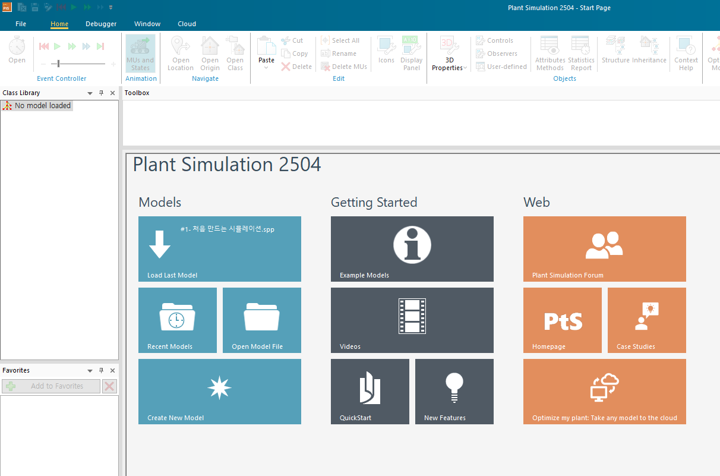Click the Load Last Model tile
This screenshot has width=720, height=476.
coord(220,249)
